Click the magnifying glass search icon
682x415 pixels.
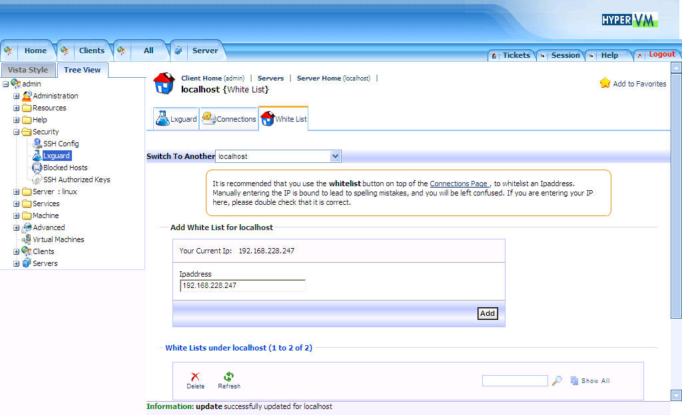click(x=557, y=380)
